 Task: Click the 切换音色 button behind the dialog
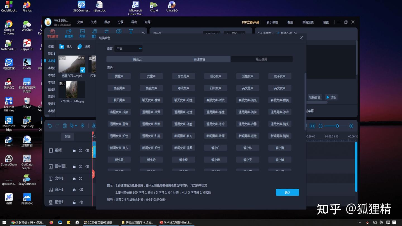315,97
